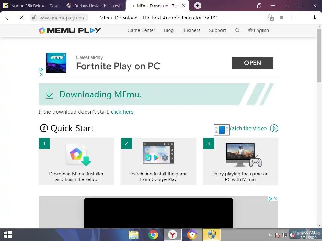The width and height of the screenshot is (322, 241).
Task: Click the www.memuplay.com address field
Action: (63, 18)
